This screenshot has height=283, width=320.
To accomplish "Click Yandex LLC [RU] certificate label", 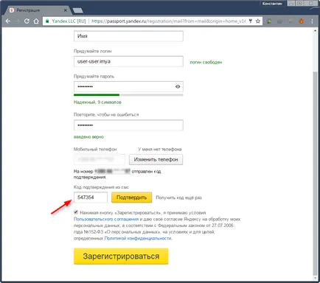I will click(69, 21).
